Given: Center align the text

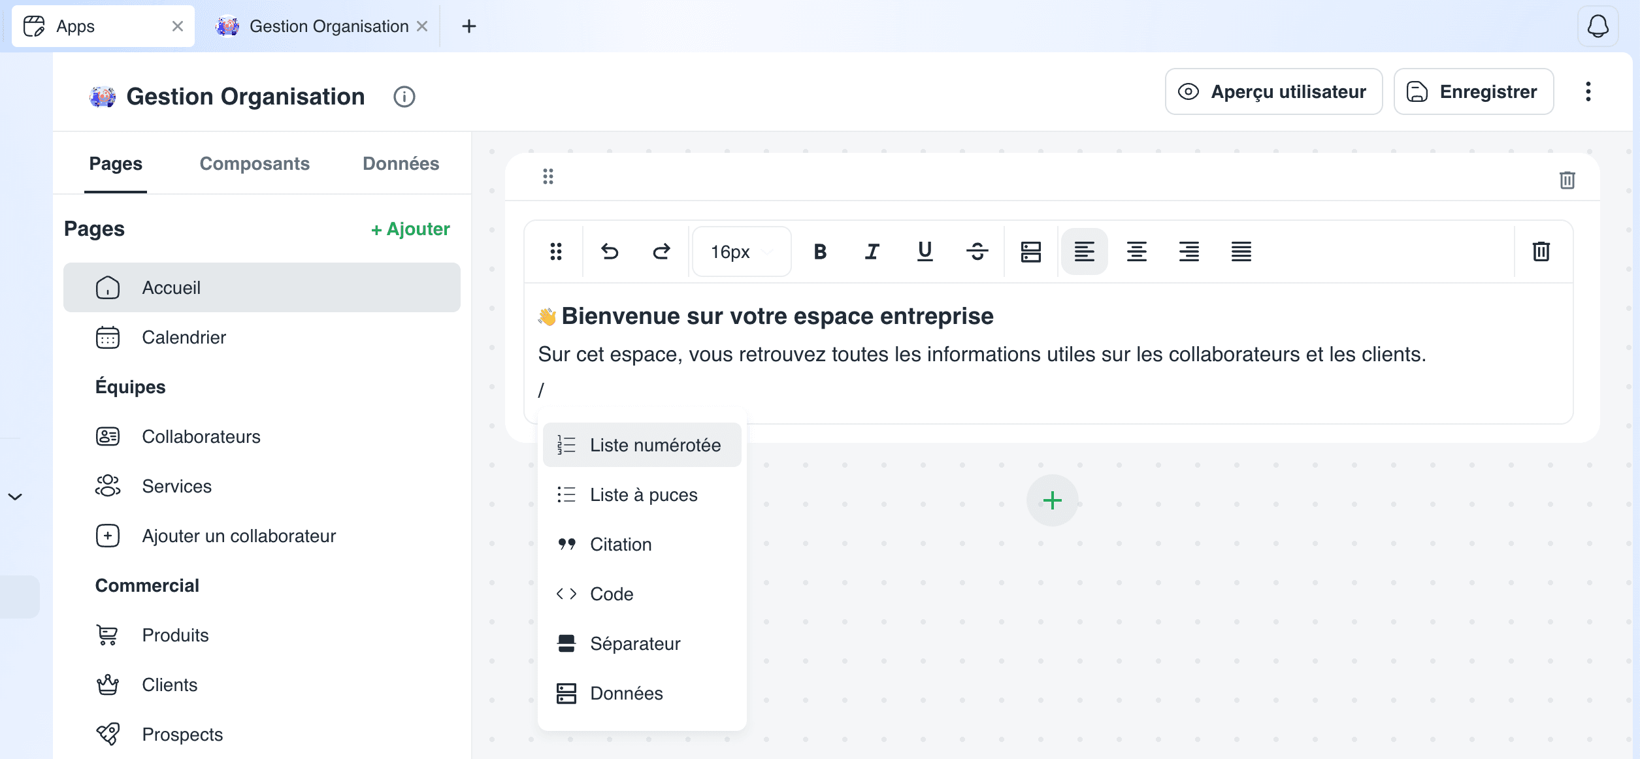Looking at the screenshot, I should pos(1136,251).
